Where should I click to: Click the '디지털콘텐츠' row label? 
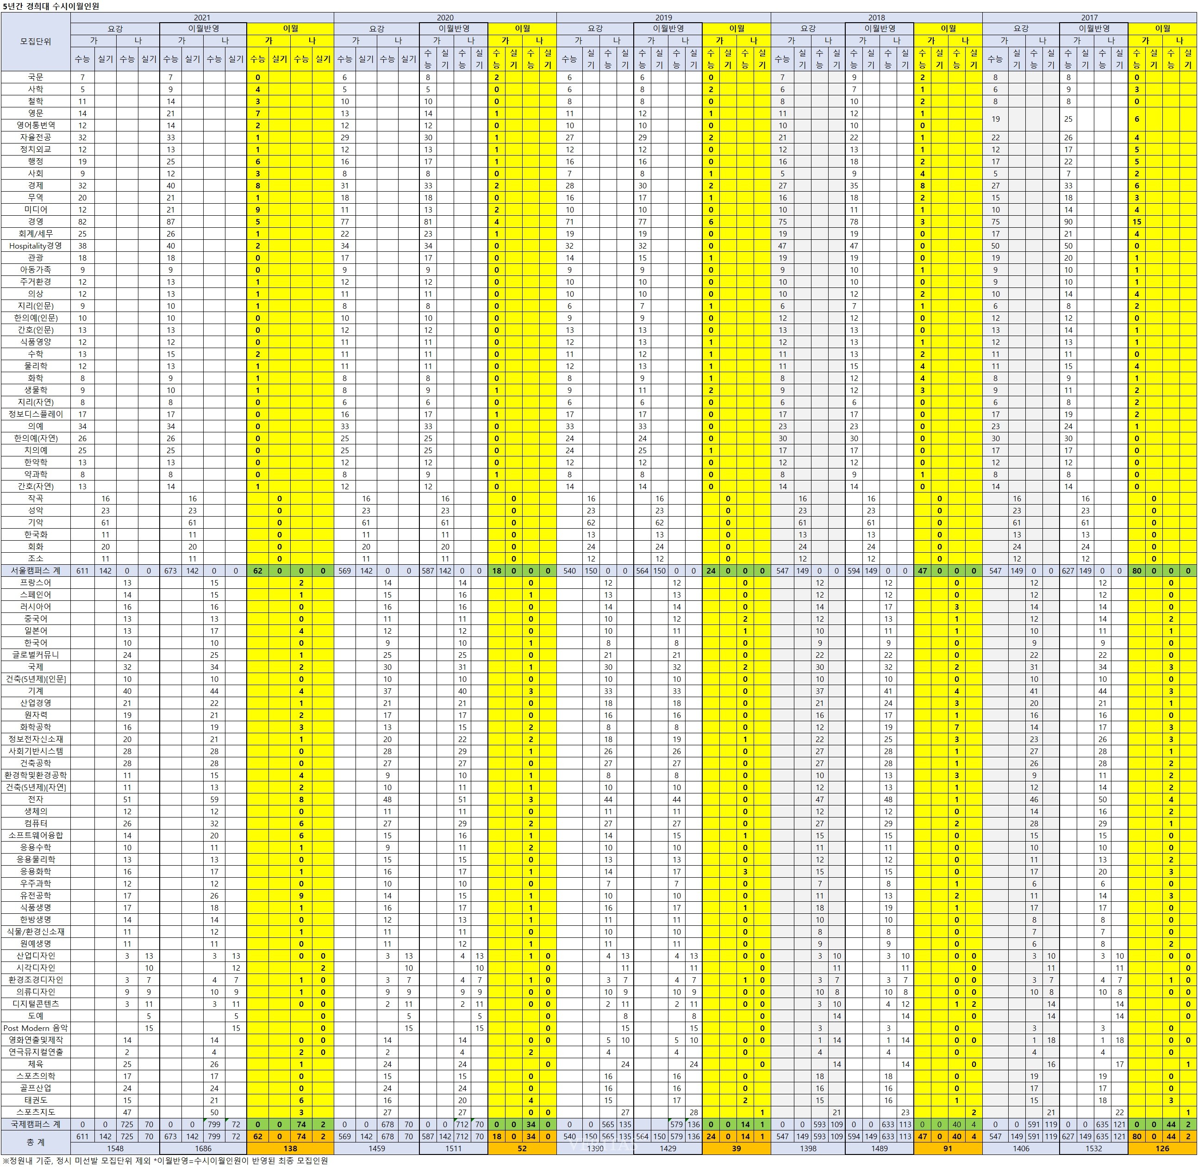36,1004
